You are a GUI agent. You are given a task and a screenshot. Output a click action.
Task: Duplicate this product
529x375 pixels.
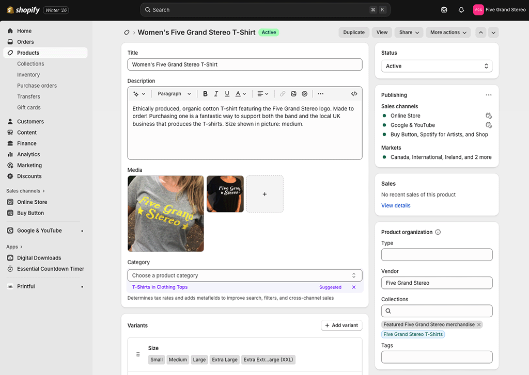coord(353,32)
